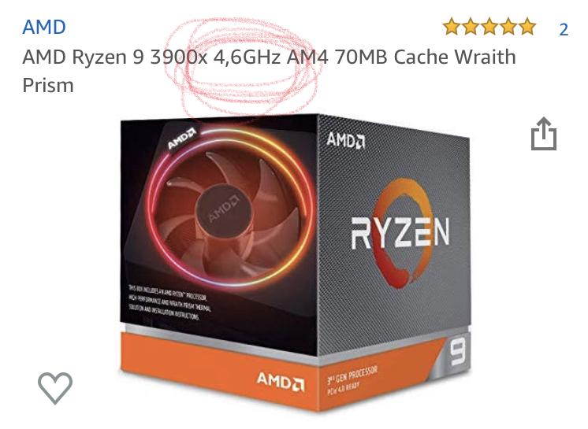This screenshot has height=429, width=588.
Task: Click the fifth rating star
Action: [x=527, y=27]
